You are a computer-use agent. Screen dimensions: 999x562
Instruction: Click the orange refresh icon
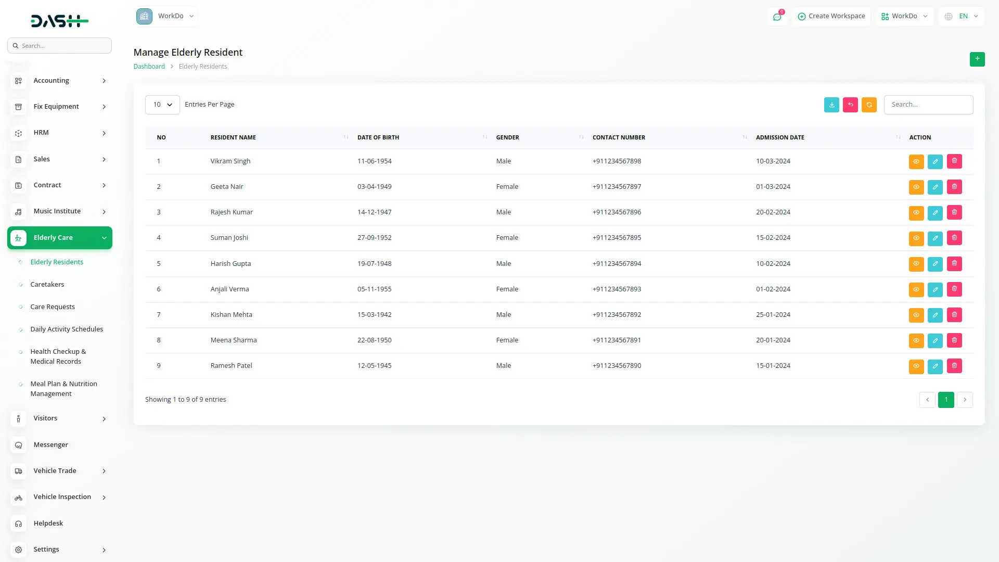869,105
